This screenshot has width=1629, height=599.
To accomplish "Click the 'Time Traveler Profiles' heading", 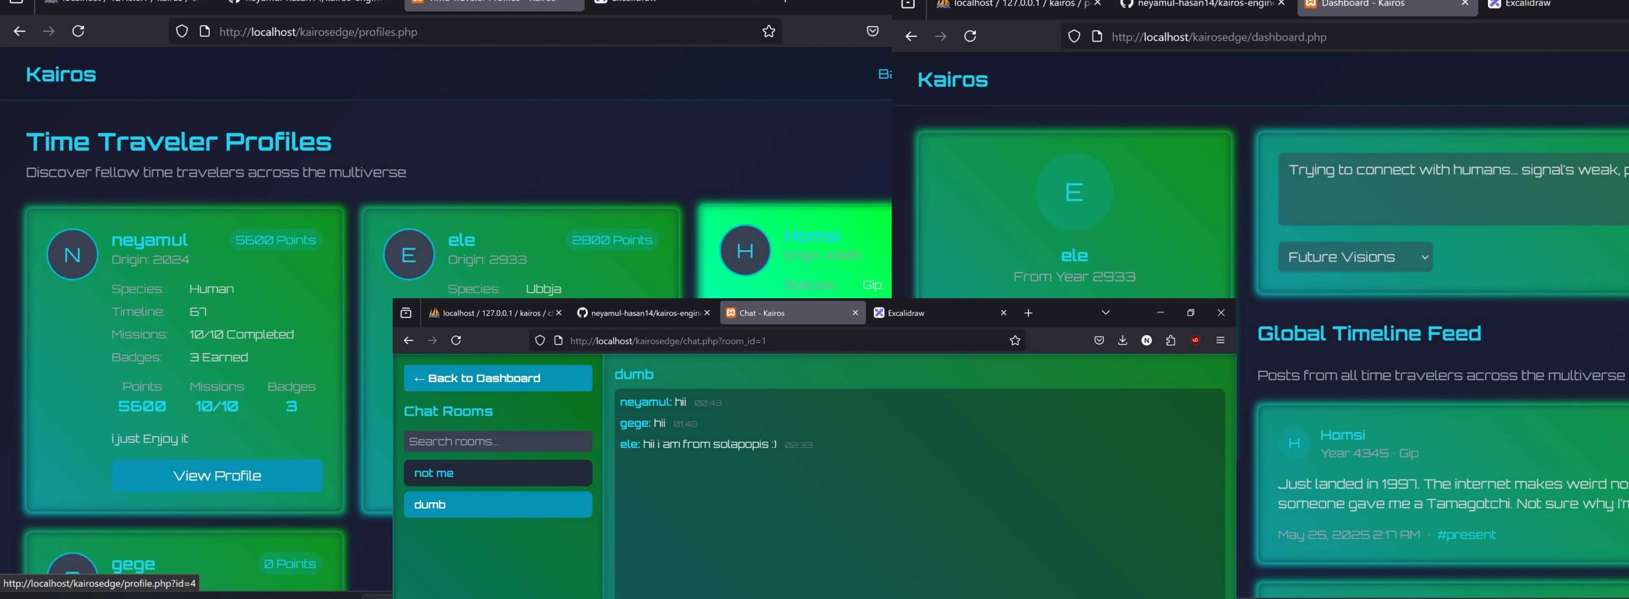I will click(178, 142).
